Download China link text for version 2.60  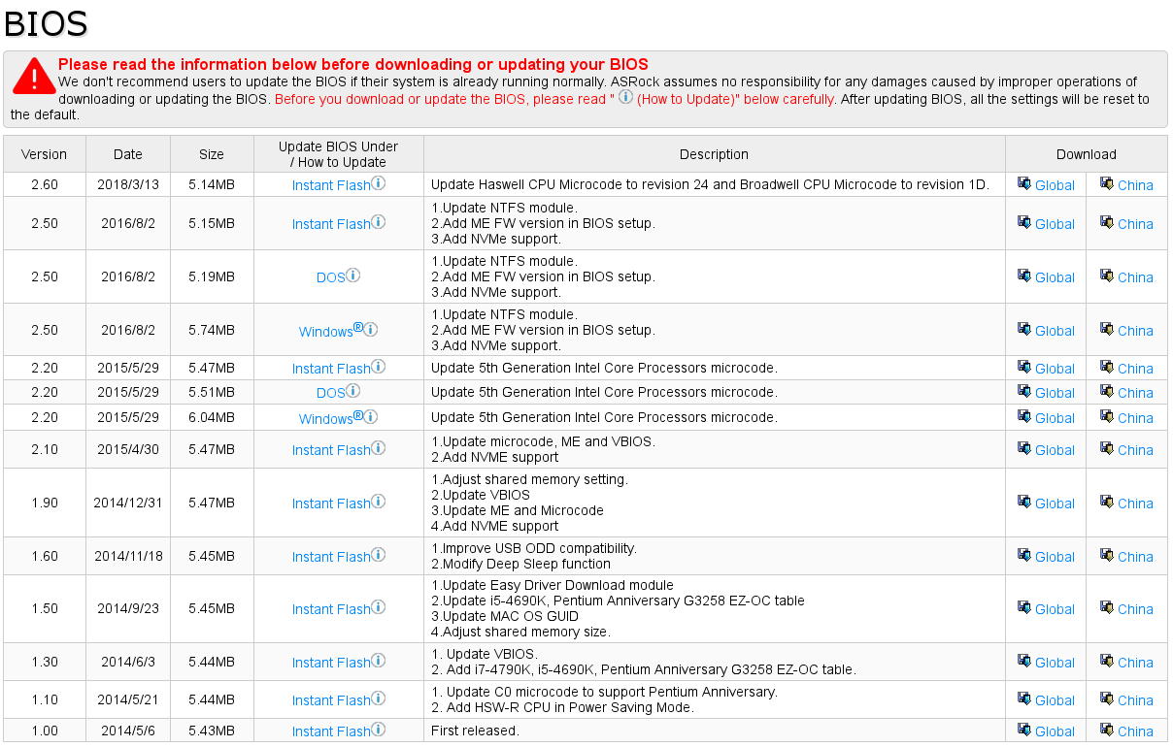(1135, 185)
